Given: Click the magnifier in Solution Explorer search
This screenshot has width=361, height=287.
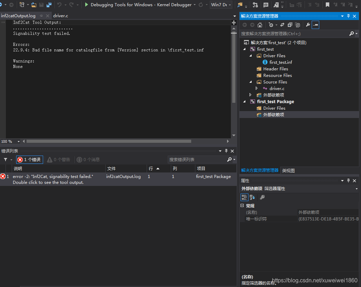Looking at the screenshot, I should point(351,34).
